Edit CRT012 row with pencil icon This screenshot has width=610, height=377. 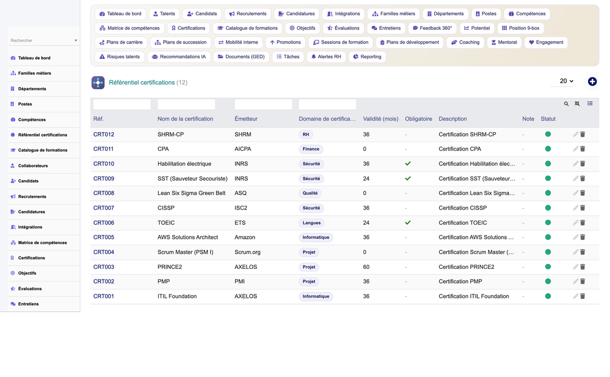coord(575,134)
